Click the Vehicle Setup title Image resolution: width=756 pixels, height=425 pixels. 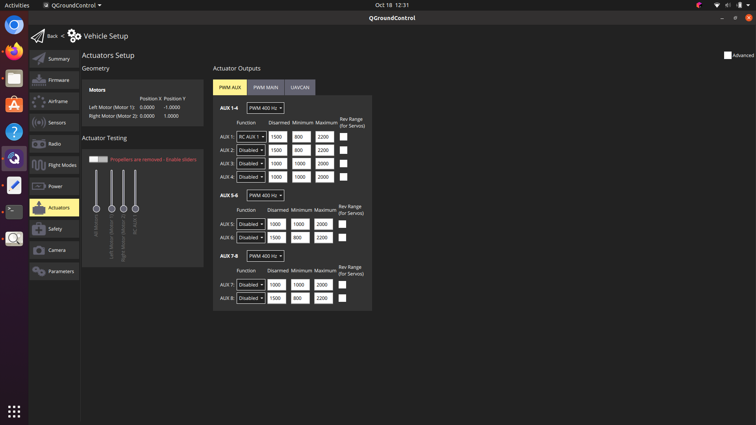(106, 36)
